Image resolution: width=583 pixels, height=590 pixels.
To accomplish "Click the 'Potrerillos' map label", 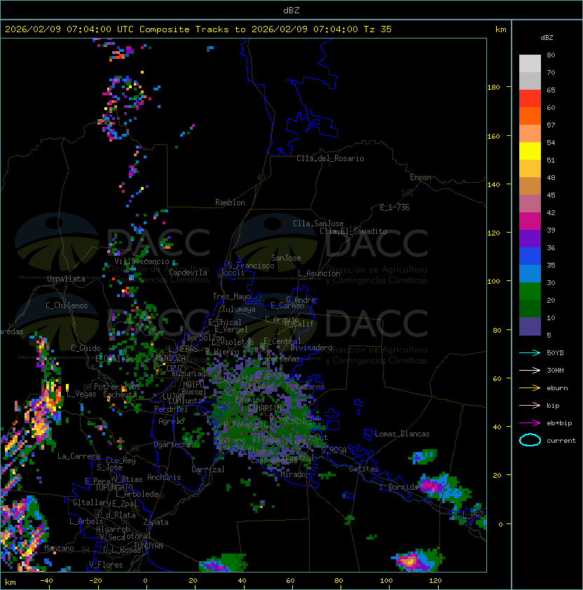I will pyautogui.click(x=117, y=387).
